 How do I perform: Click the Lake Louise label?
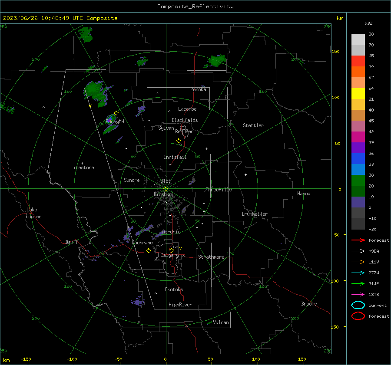coord(33,213)
